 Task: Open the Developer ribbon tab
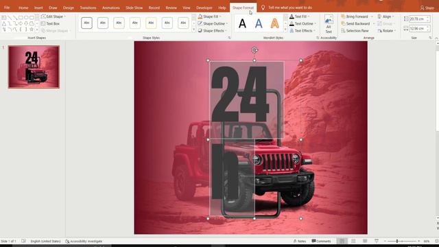point(204,8)
